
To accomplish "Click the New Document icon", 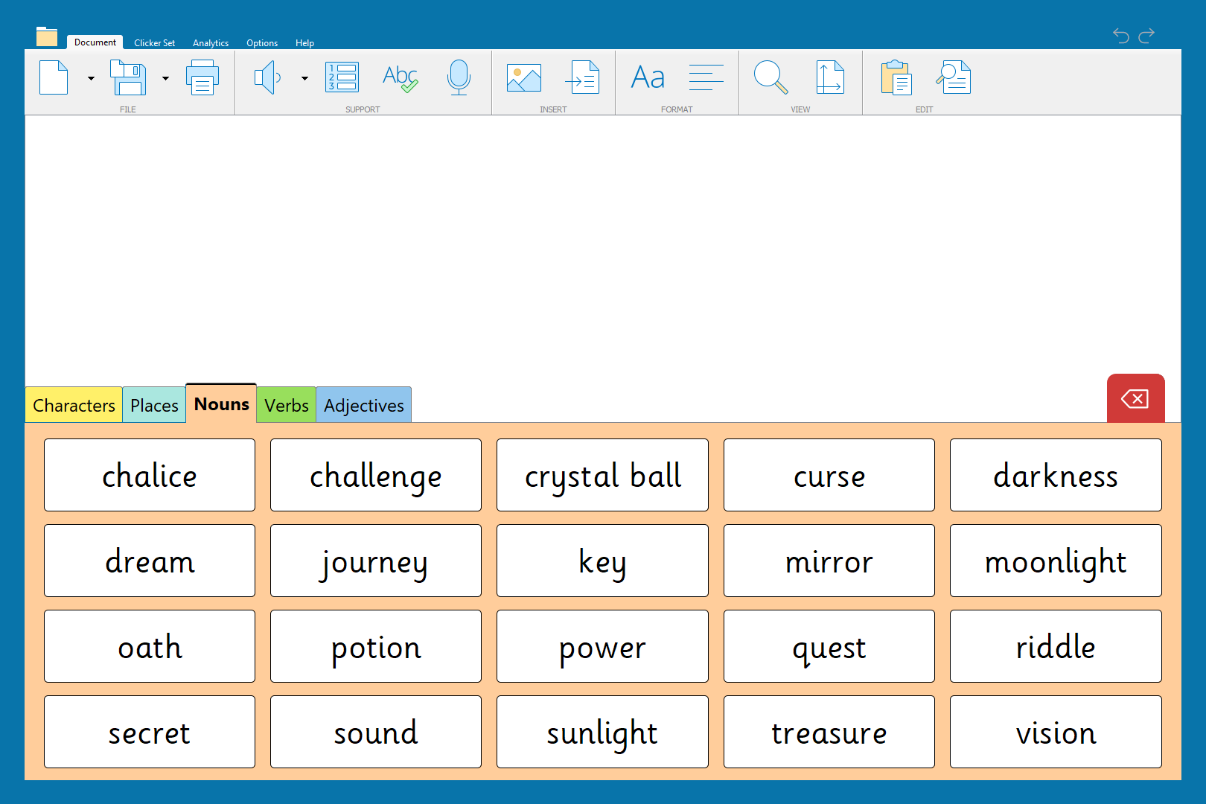I will pyautogui.click(x=54, y=77).
